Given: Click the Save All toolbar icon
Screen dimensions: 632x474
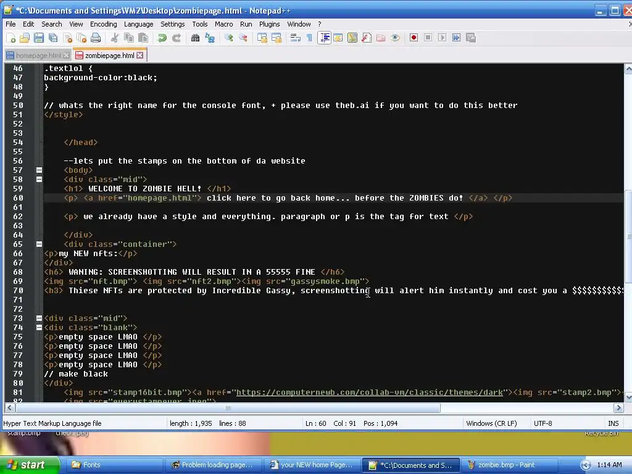Looking at the screenshot, I should tap(53, 38).
